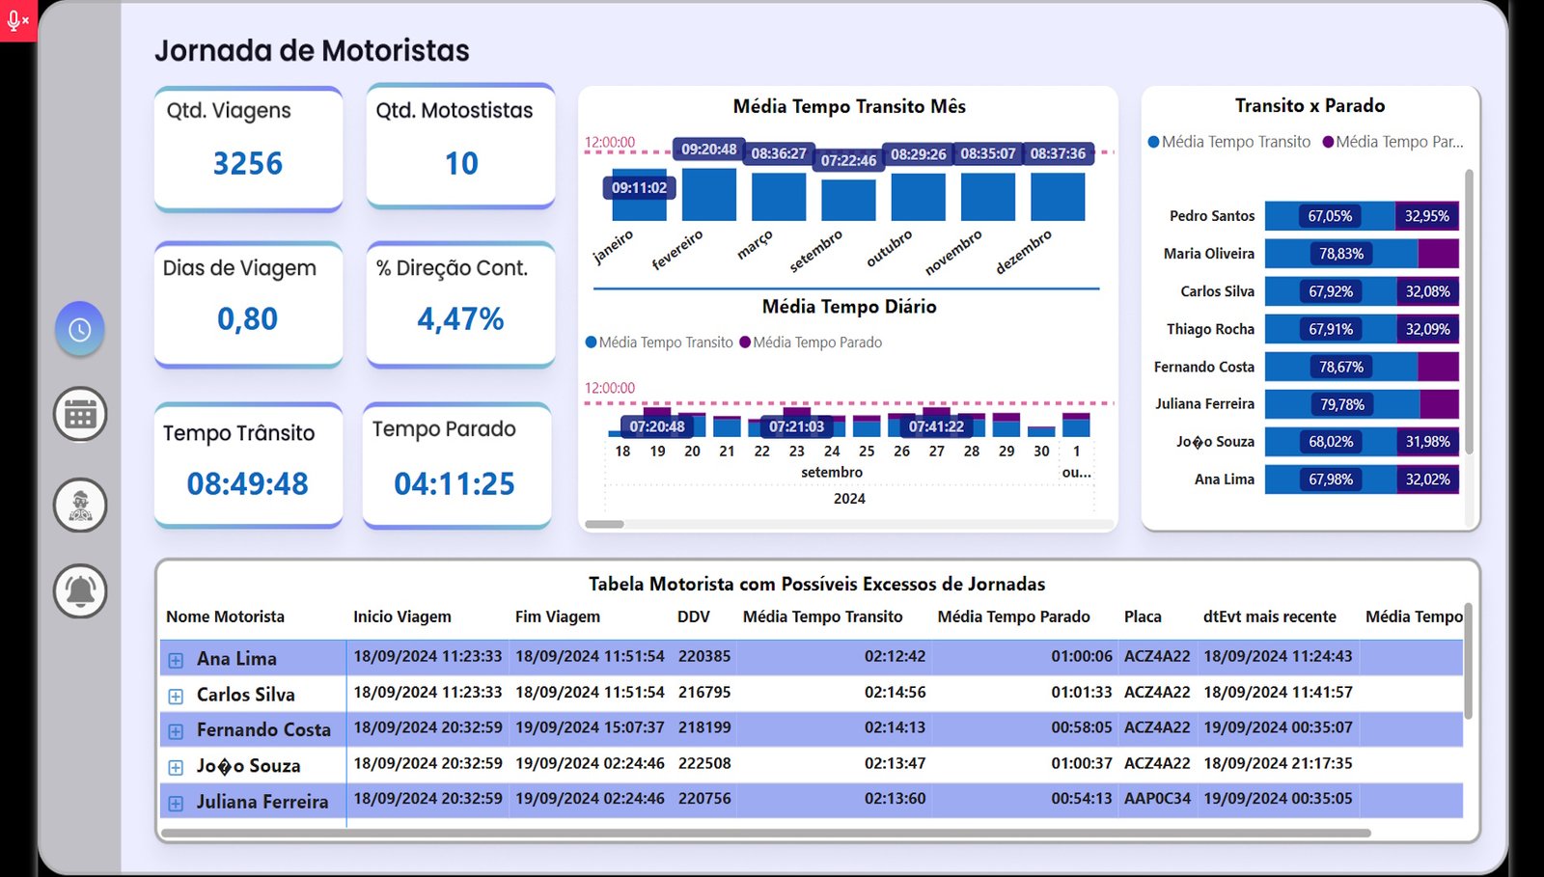The height and width of the screenshot is (877, 1544).
Task: Select the clock icon in the left sidebar
Action: tap(79, 328)
